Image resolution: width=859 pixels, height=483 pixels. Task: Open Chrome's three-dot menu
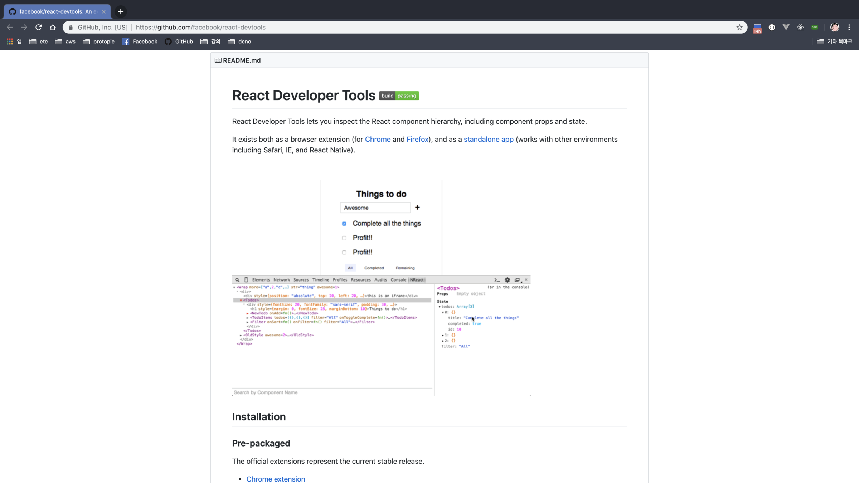(x=849, y=27)
